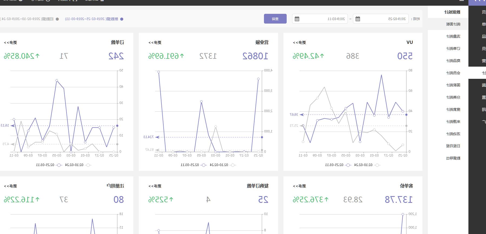Click the 客单价 card title
486x234 pixels.
[406, 186]
